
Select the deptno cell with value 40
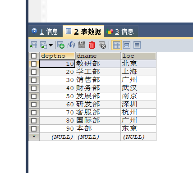tap(57, 88)
